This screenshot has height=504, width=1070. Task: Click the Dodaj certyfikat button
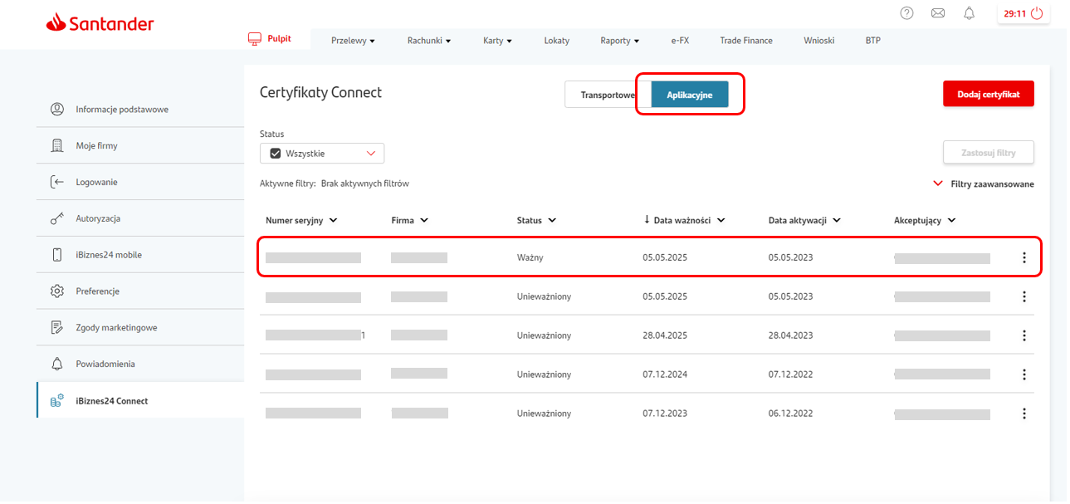(989, 94)
